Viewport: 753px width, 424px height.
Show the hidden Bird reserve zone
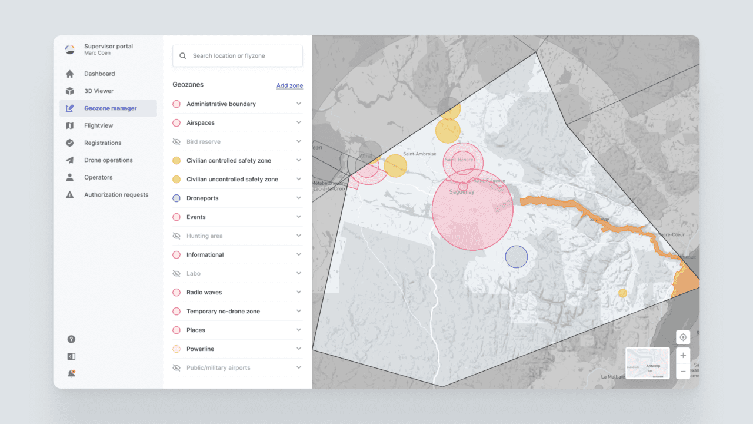(x=176, y=142)
